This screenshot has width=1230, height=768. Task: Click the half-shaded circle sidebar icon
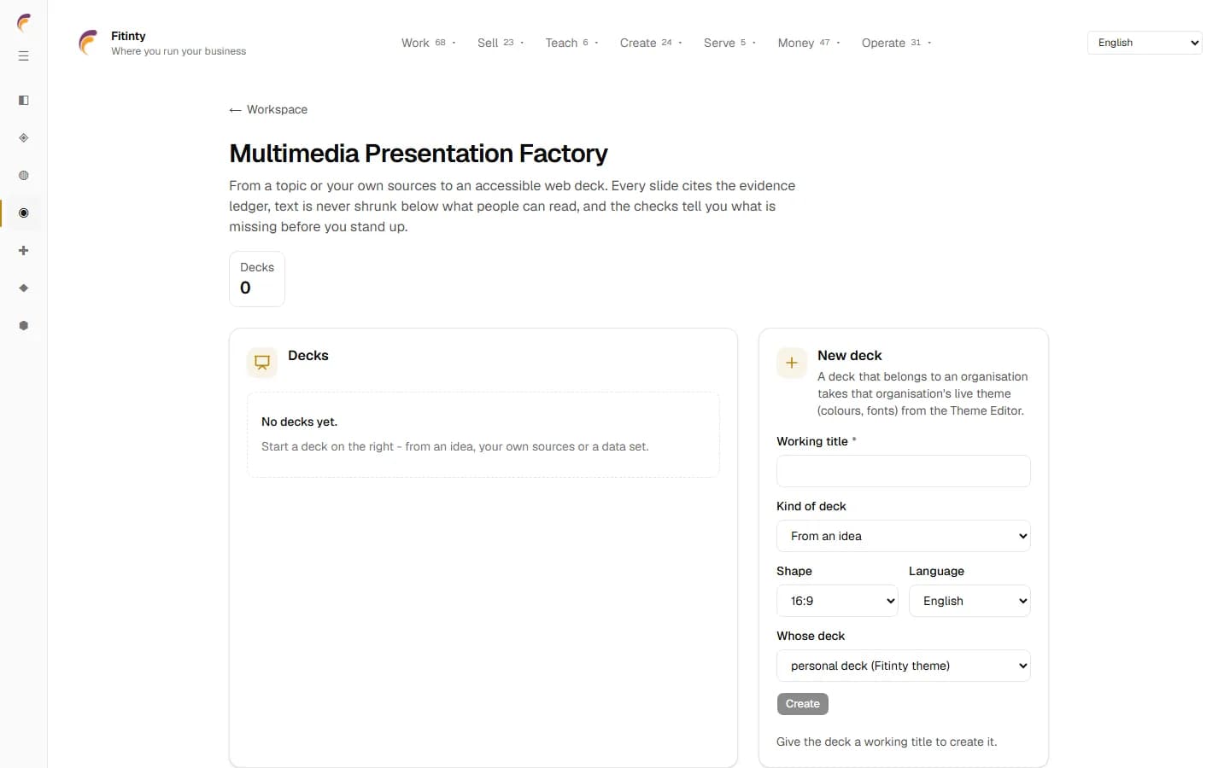click(24, 176)
